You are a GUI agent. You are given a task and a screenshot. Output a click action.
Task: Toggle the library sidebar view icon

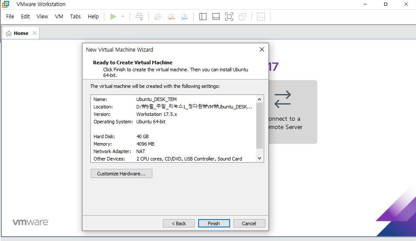click(203, 17)
